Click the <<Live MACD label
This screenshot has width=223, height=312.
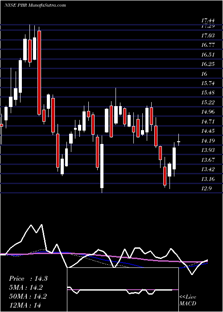tap(188, 300)
